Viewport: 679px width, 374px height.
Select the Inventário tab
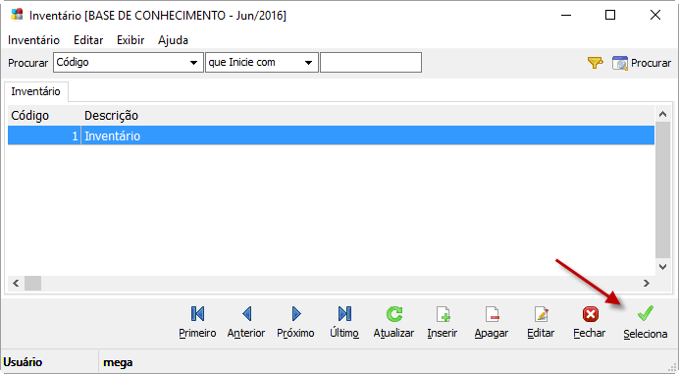(x=36, y=91)
